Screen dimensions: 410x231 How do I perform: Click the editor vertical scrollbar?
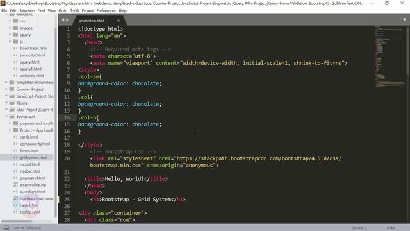408,50
